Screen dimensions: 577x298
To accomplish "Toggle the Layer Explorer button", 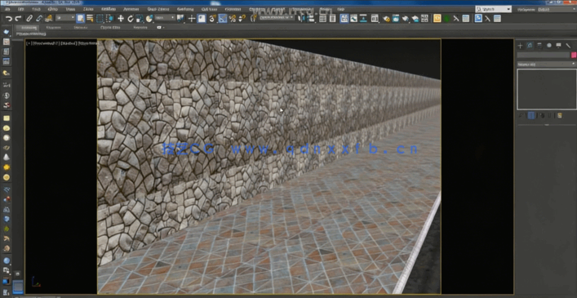I will [x=332, y=19].
